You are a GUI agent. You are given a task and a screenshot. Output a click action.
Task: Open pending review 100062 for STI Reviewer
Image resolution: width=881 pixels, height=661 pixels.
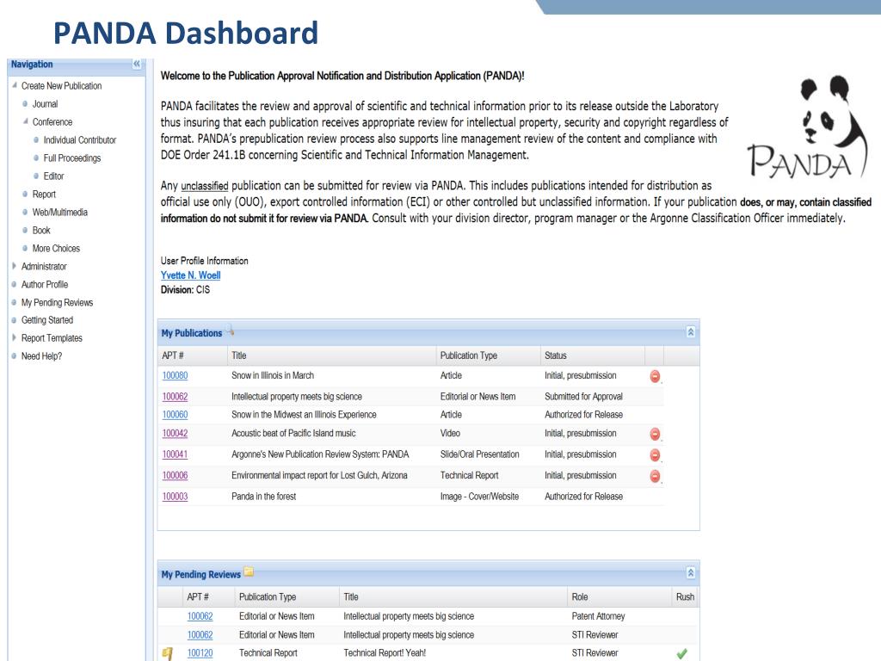[x=200, y=634]
